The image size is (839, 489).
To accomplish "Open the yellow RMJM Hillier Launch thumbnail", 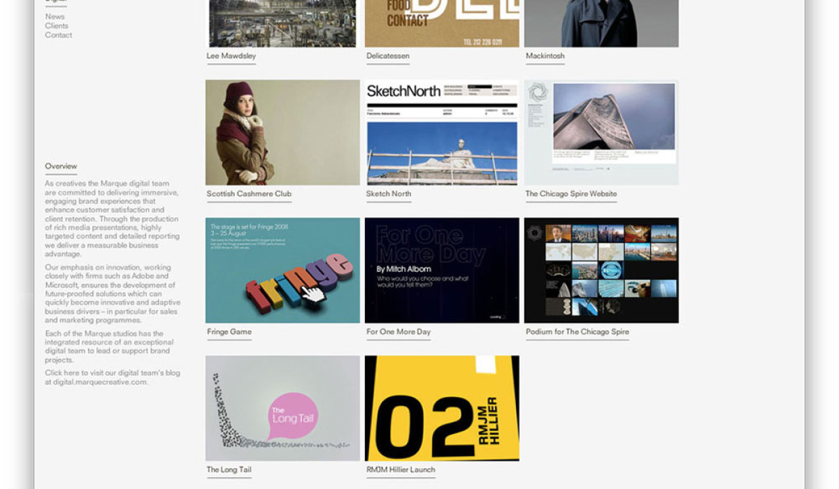I will (442, 408).
